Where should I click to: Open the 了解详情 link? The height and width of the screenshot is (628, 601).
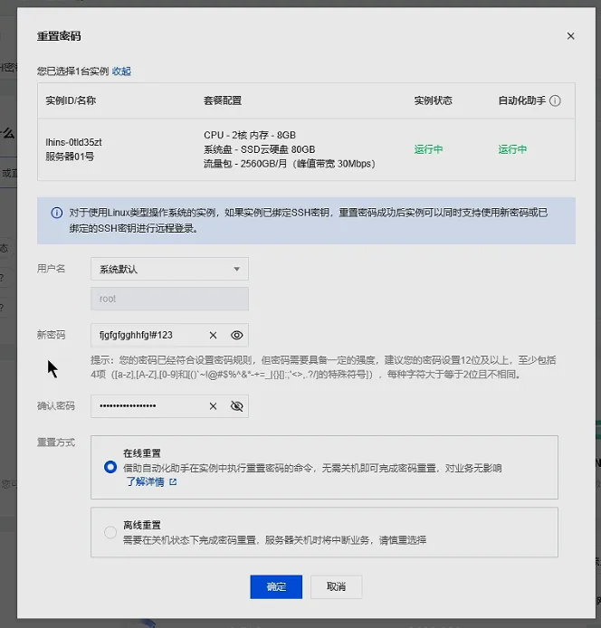click(x=145, y=482)
